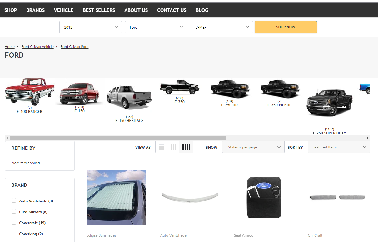Collapse the Brand filter section
The width and height of the screenshot is (378, 242).
66,186
